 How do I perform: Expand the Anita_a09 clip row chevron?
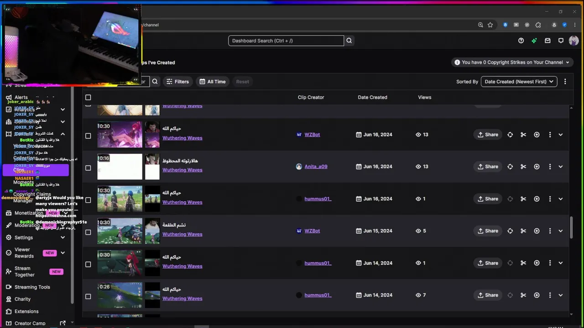[561, 167]
